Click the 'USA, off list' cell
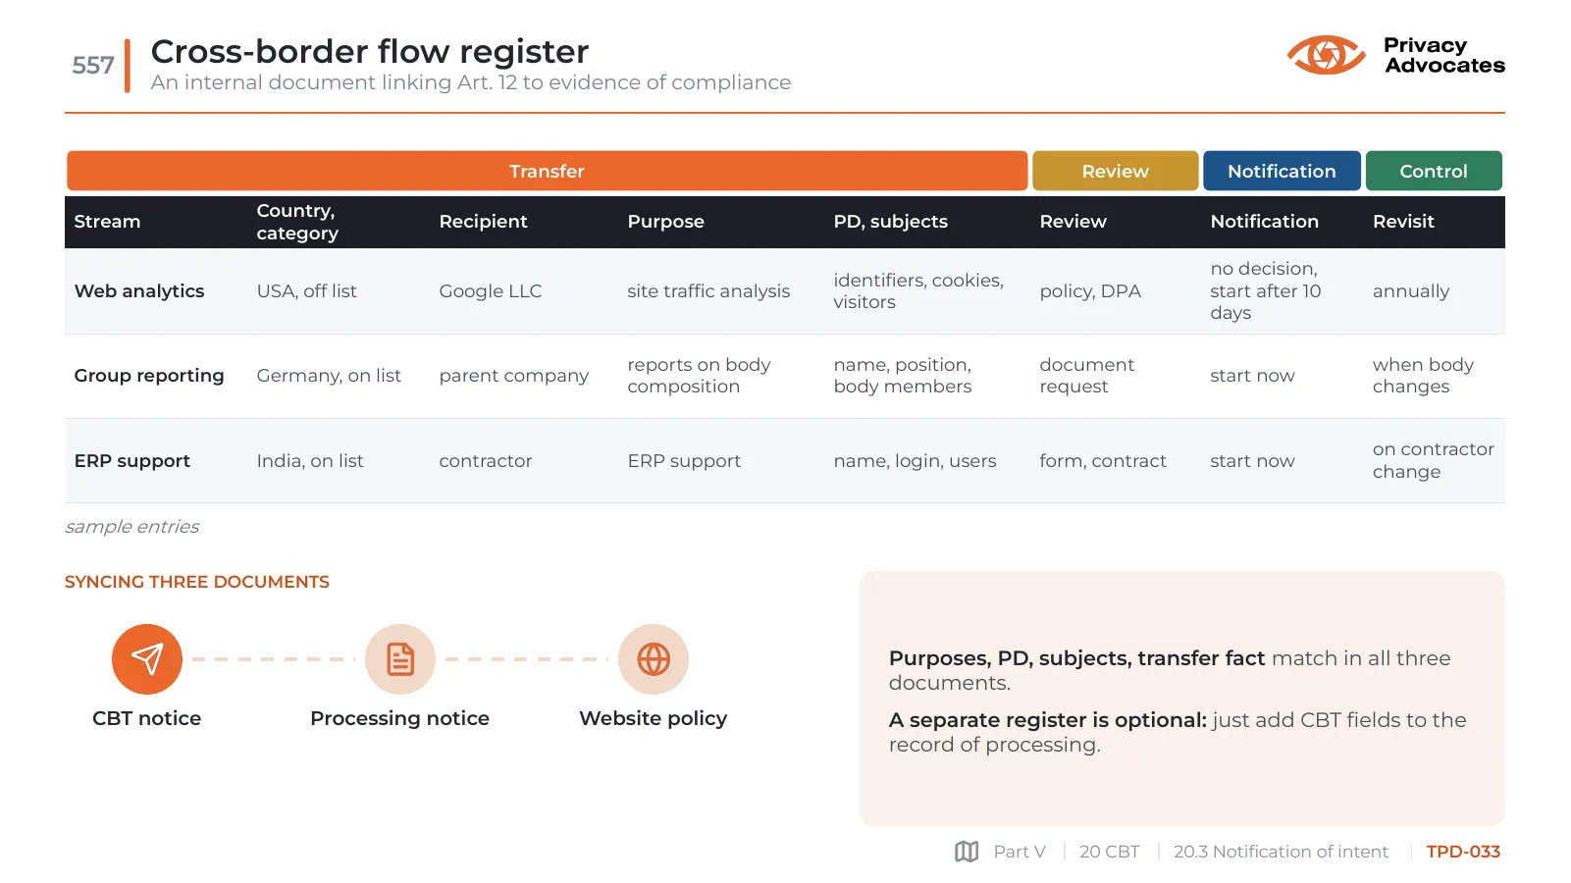Image resolution: width=1571 pixels, height=883 pixels. click(306, 291)
